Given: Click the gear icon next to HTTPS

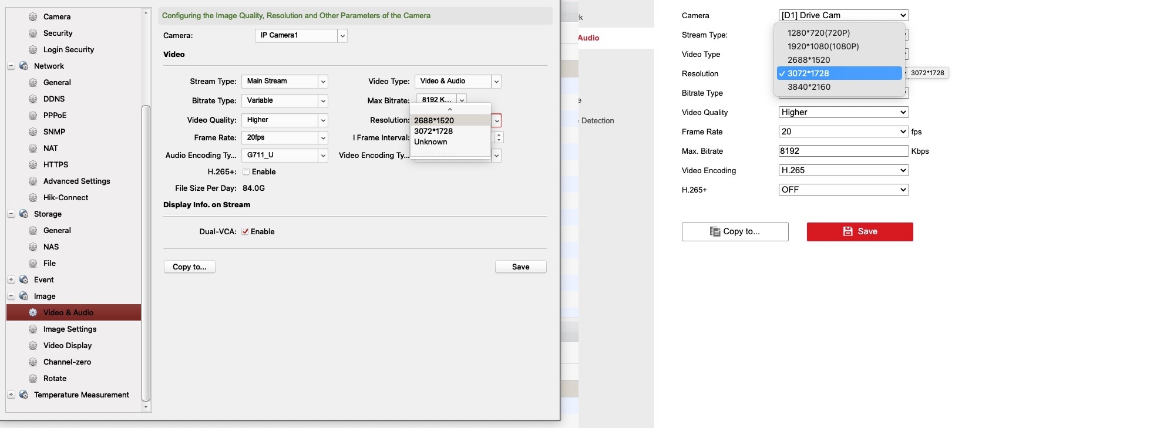Looking at the screenshot, I should pos(33,165).
